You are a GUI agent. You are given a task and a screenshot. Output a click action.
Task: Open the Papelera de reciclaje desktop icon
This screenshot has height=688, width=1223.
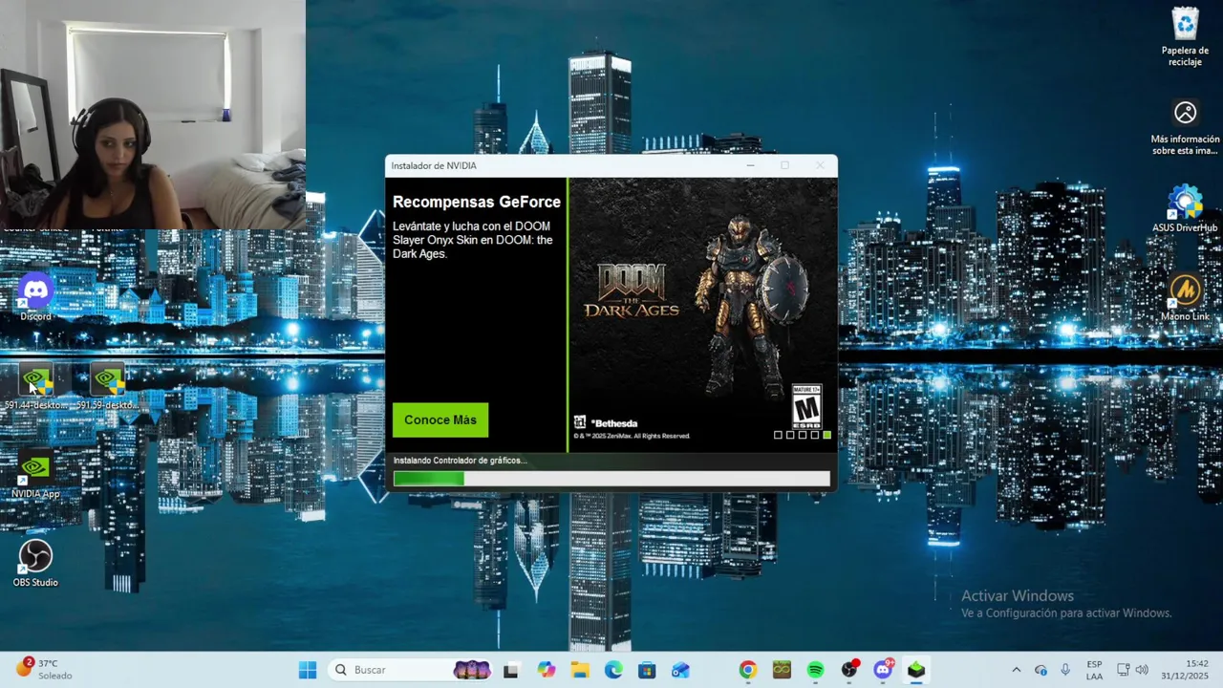point(1185,36)
